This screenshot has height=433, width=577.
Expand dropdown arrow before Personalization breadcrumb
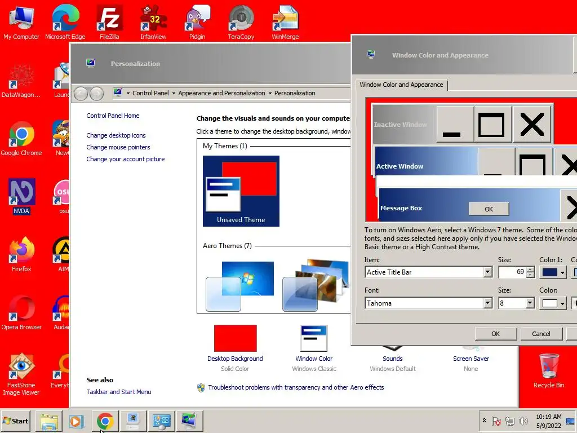click(270, 94)
